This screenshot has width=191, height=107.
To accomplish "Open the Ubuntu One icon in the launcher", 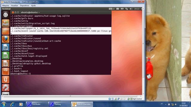I will point(5,79).
